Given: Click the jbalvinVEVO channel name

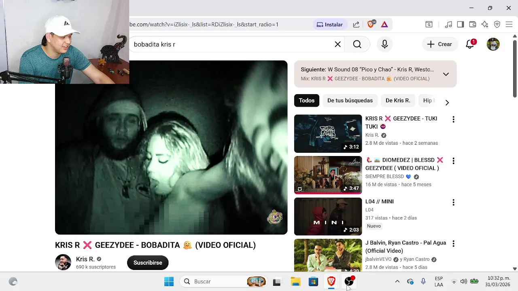Looking at the screenshot, I should coord(378,259).
